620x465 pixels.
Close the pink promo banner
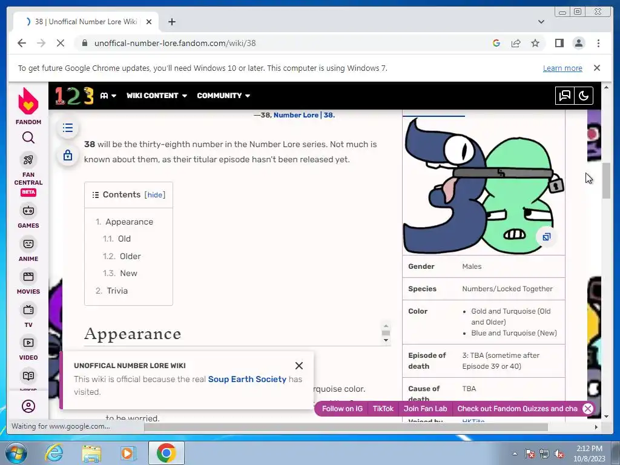588,409
